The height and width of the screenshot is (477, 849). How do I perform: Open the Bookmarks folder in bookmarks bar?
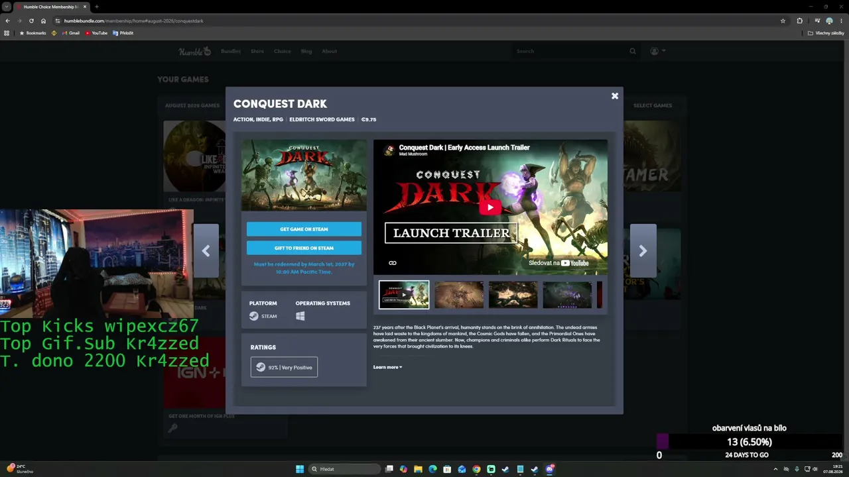click(33, 32)
